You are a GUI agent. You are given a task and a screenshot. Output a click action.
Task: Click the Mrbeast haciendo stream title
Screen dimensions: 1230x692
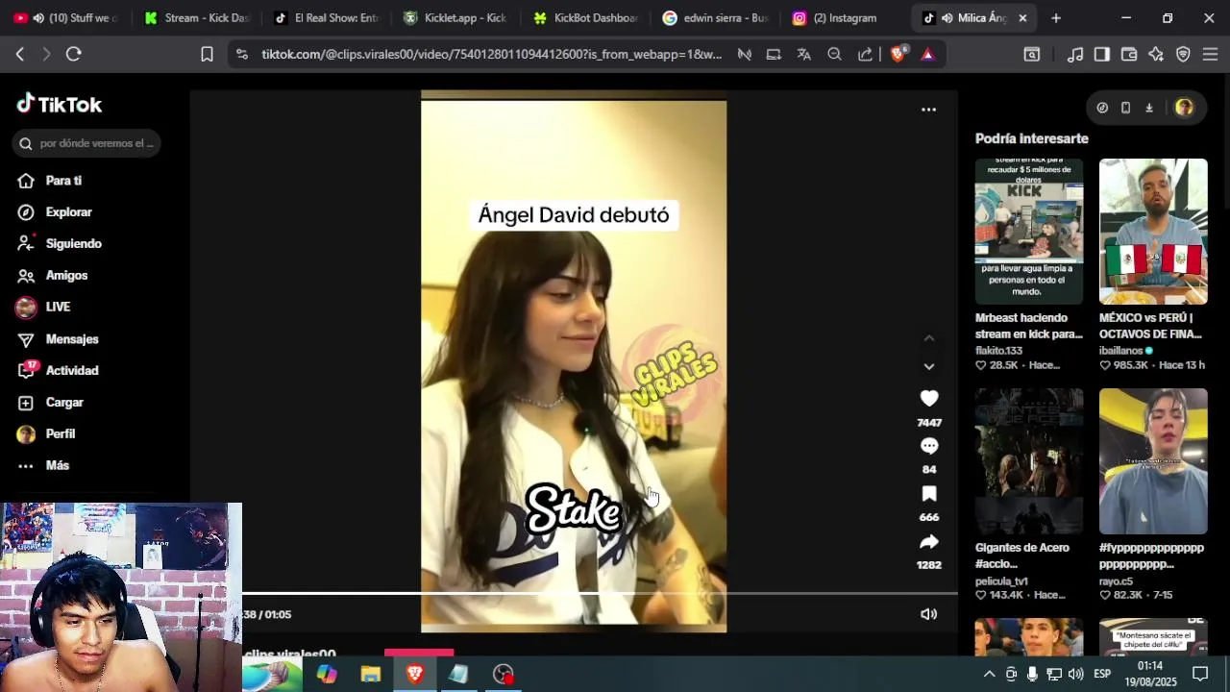point(1028,326)
